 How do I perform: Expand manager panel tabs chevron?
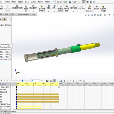[10, 19]
